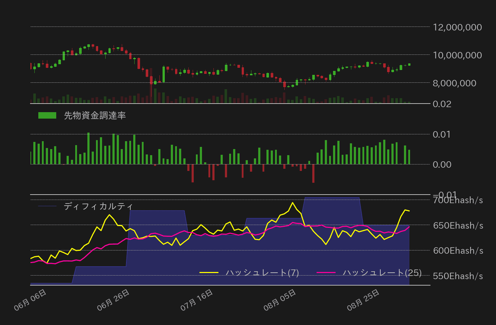Click the dark blue ディフィカルティ legend line
This screenshot has height=325, width=496.
coord(47,206)
